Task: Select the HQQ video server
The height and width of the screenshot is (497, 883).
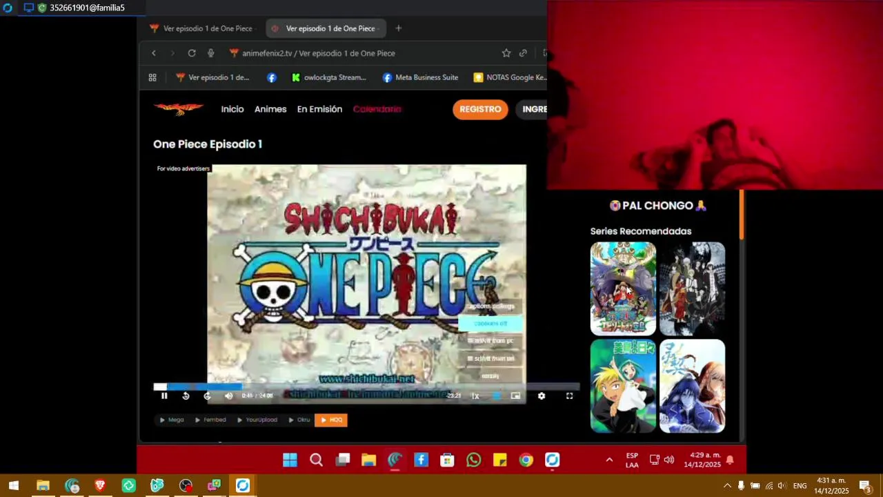Action: coord(331,420)
